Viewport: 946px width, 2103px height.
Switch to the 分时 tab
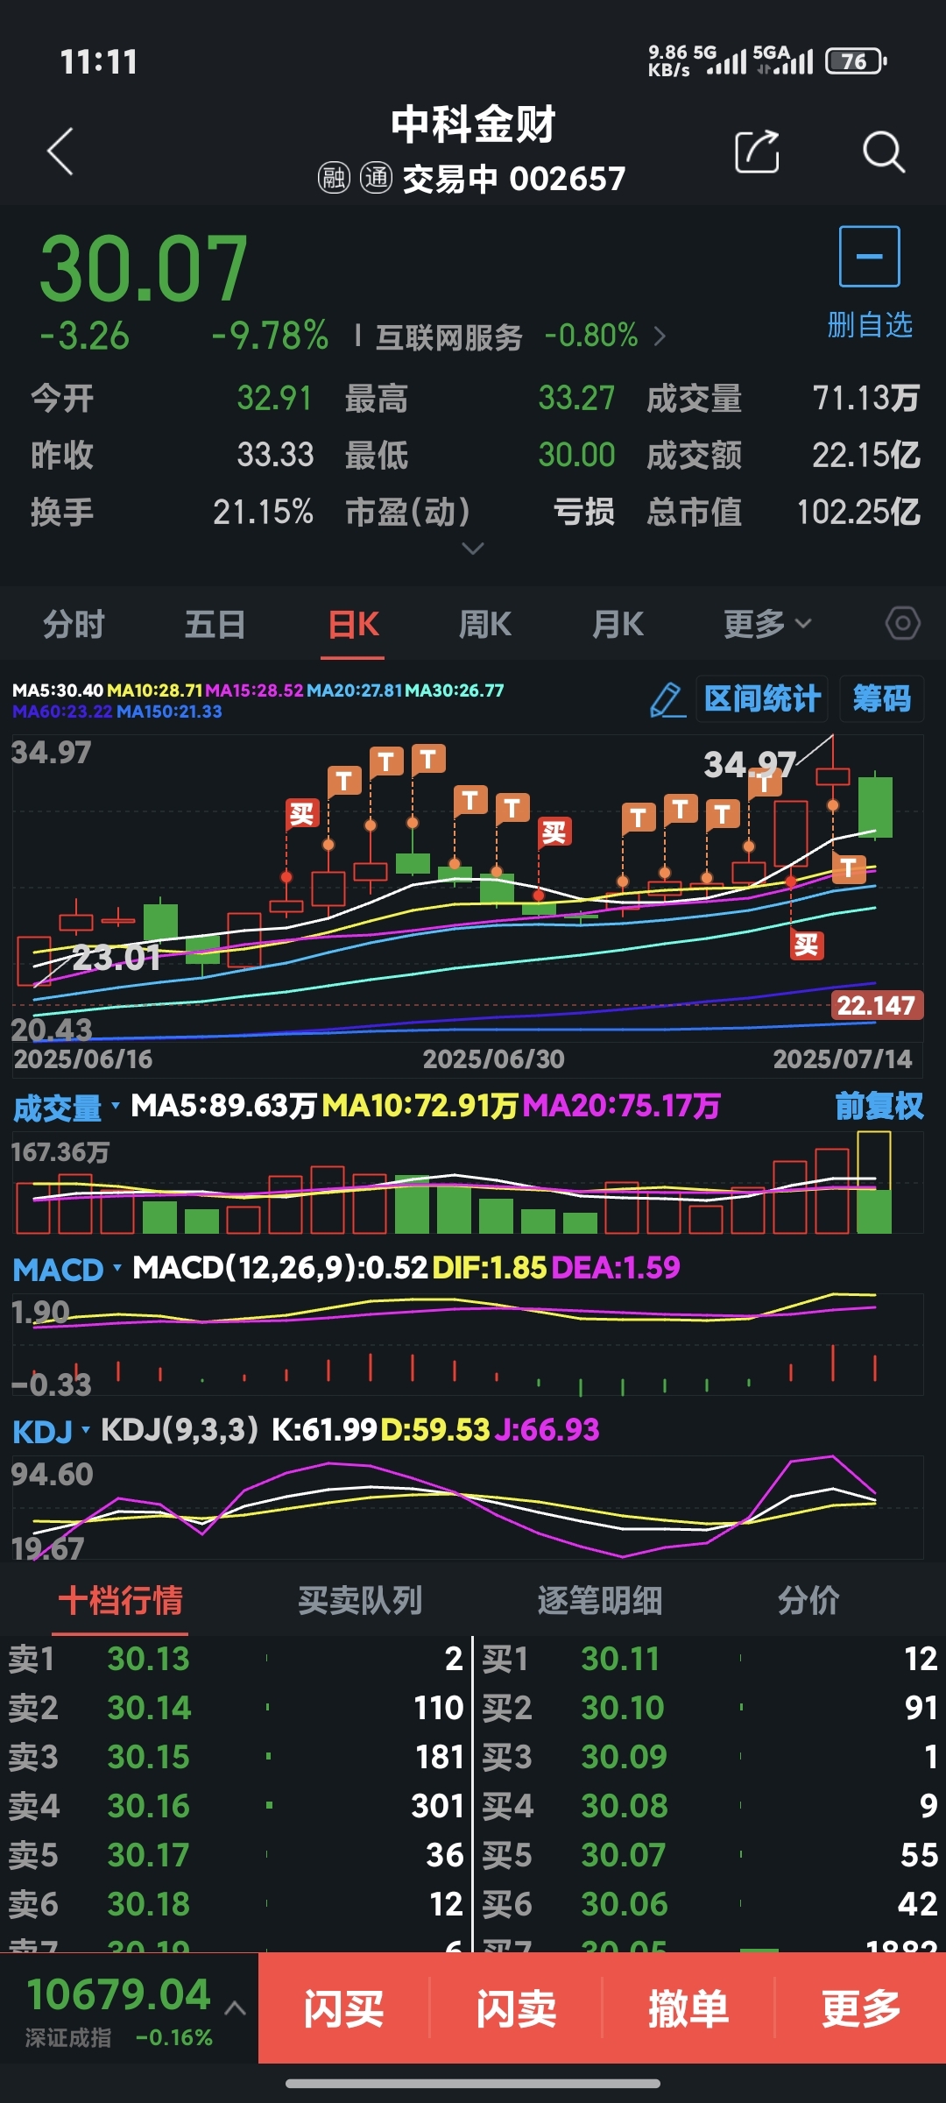(x=74, y=624)
